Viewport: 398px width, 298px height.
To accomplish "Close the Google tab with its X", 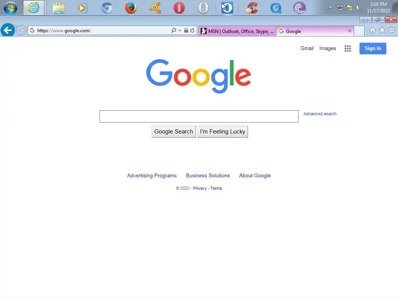I will [x=349, y=31].
